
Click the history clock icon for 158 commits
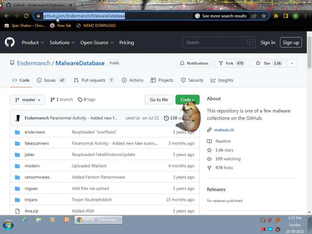(x=166, y=118)
